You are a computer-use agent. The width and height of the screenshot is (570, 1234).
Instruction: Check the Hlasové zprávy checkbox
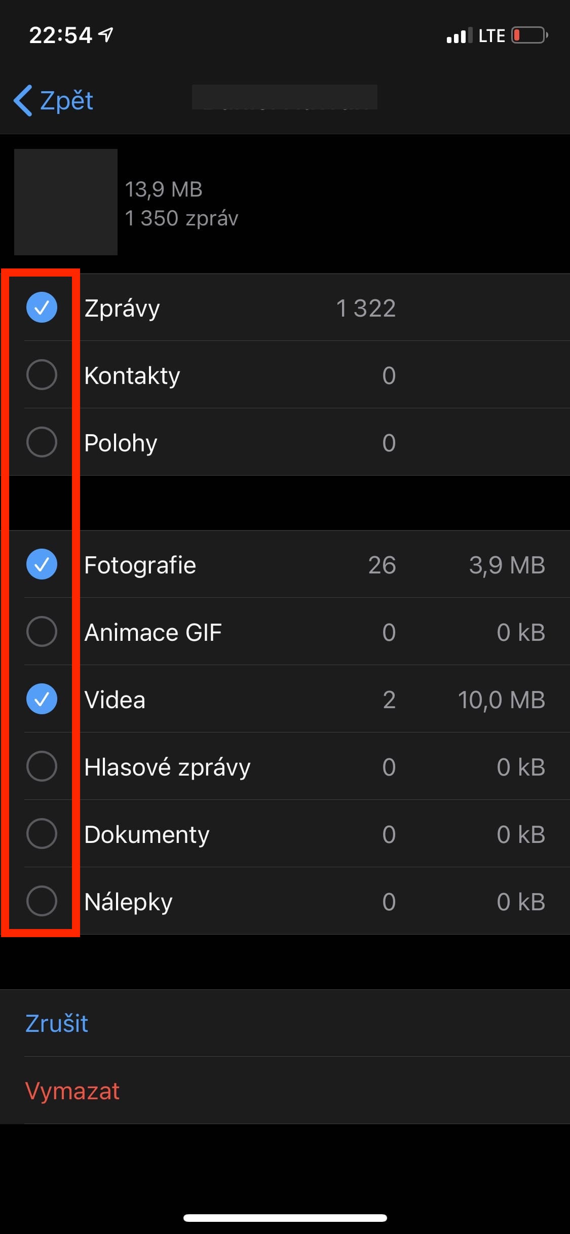pos(42,766)
